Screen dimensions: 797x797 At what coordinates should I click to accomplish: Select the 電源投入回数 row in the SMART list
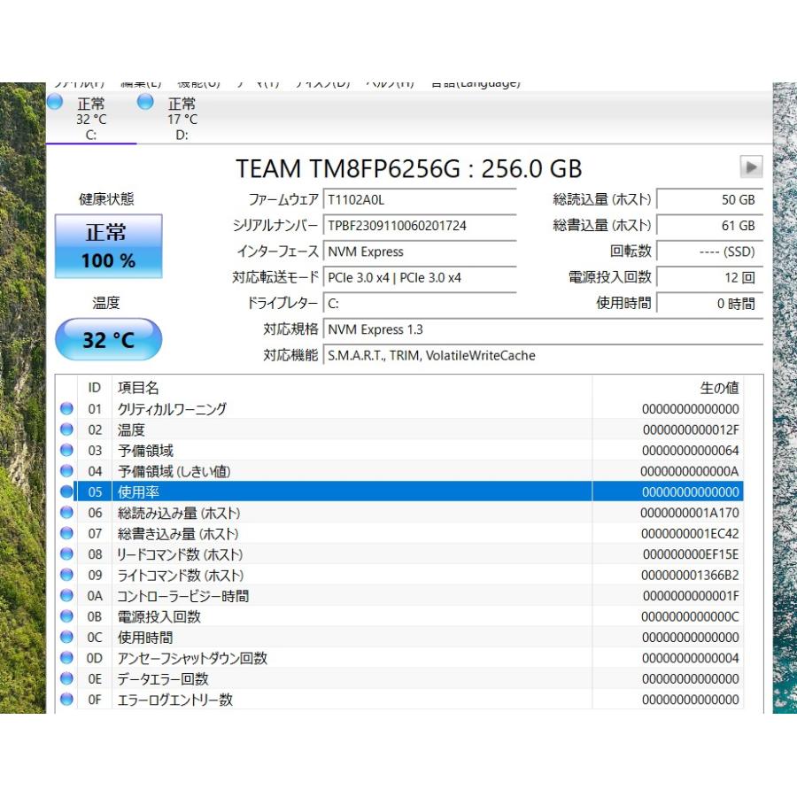399,616
